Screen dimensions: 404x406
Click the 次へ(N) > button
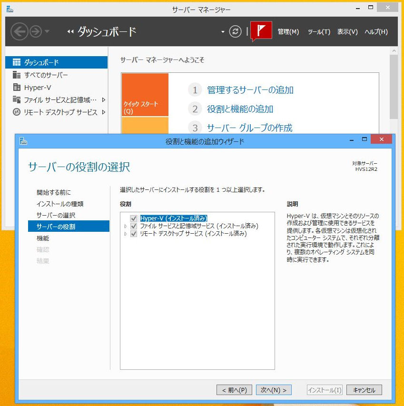click(274, 390)
